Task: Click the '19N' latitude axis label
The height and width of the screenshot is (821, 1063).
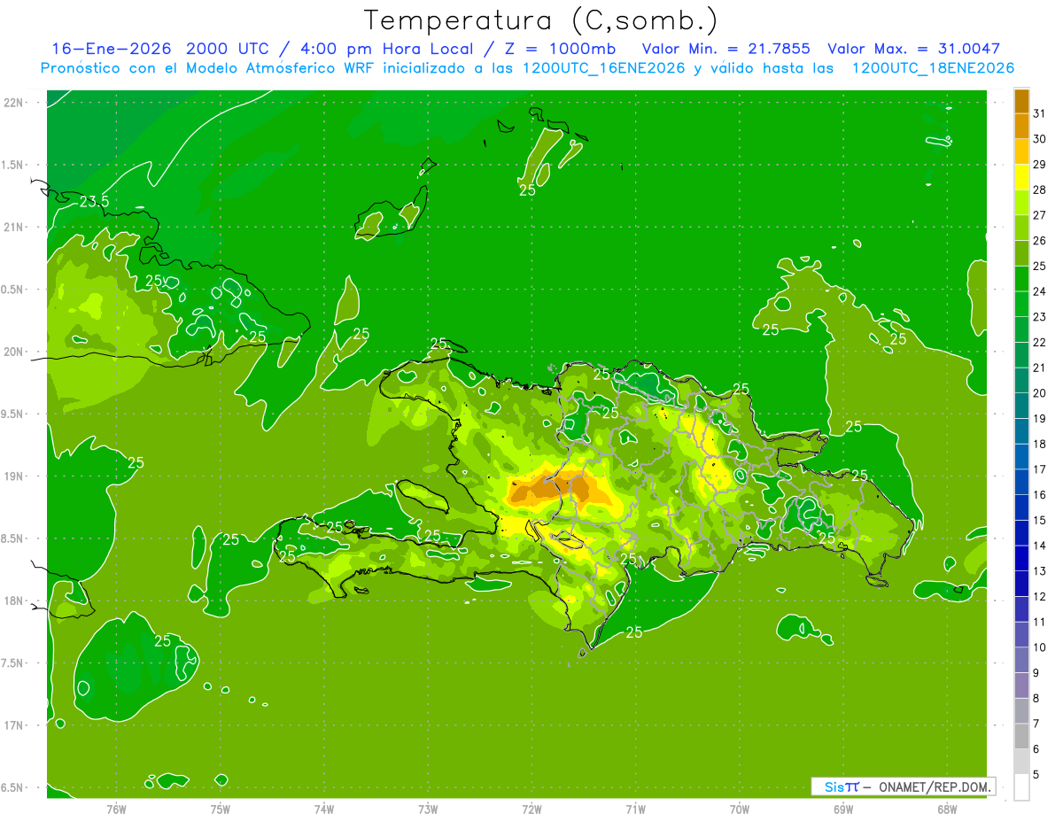Action: point(12,476)
